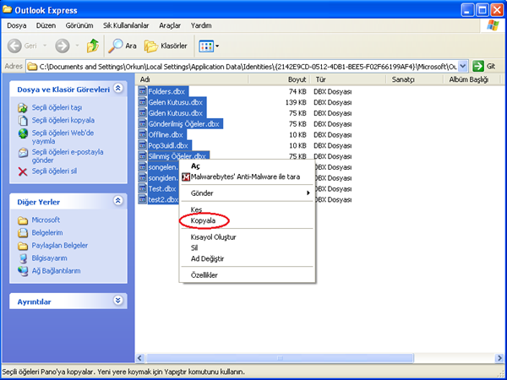Expand the Ayrıntılar details panel
Image resolution: width=507 pixels, height=380 pixels.
[x=117, y=301]
